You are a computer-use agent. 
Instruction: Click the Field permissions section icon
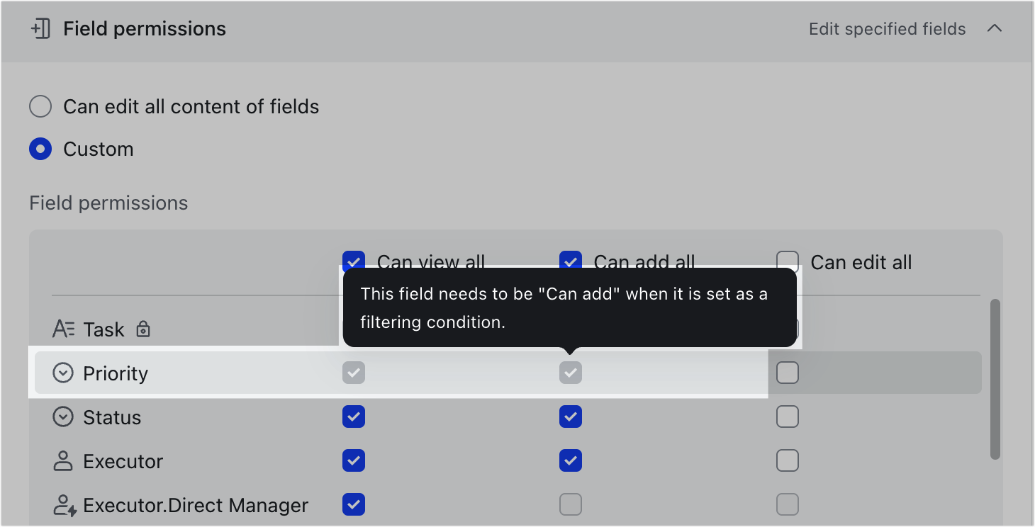click(41, 29)
